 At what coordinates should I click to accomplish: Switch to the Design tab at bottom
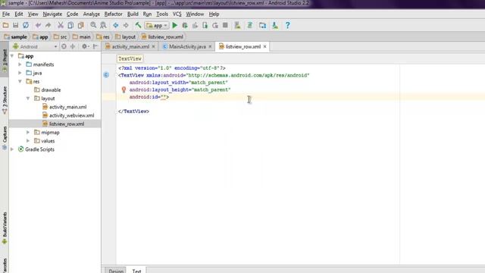[x=116, y=271]
